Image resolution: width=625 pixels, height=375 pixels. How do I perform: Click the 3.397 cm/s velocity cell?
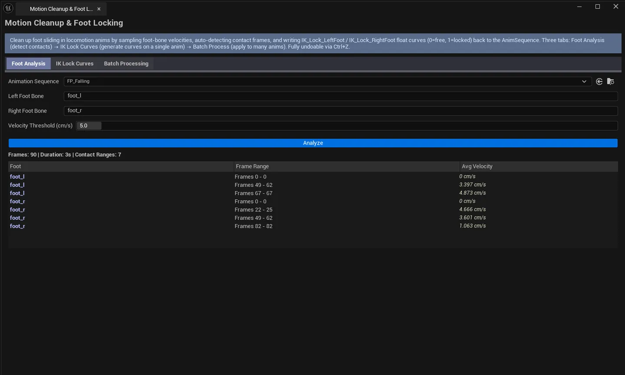(x=473, y=184)
